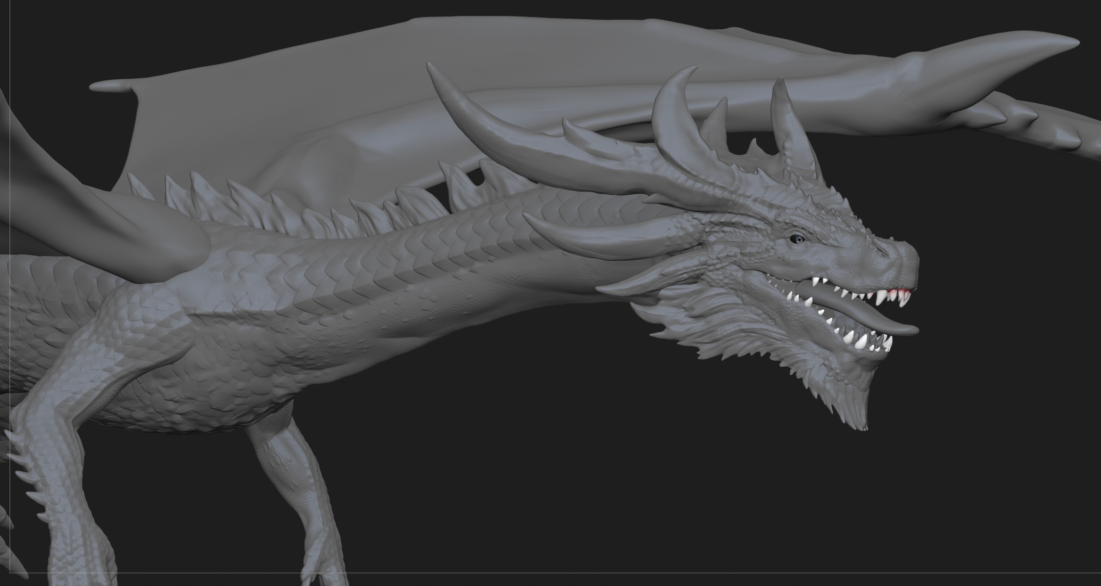Image resolution: width=1101 pixels, height=586 pixels.
Task: Click the tip of the largest curved horn
Action: 430,67
